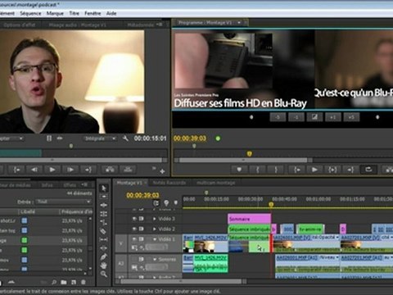Viewport: 393px width, 295px height.
Task: Click Insert button in source monitor
Action: (x=110, y=170)
